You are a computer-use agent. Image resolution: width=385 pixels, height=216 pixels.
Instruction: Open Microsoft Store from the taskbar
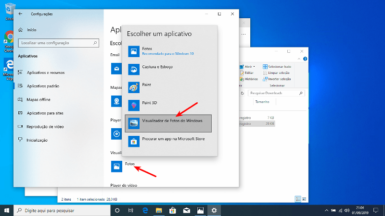[172, 210]
